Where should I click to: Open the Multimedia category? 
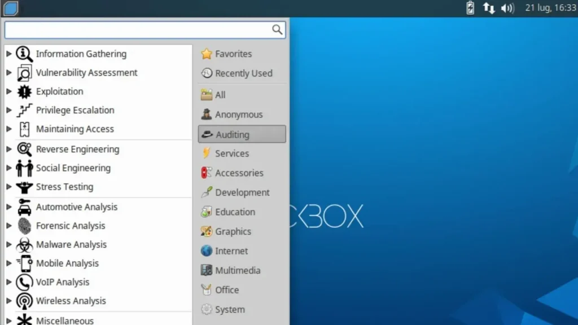coord(242,270)
